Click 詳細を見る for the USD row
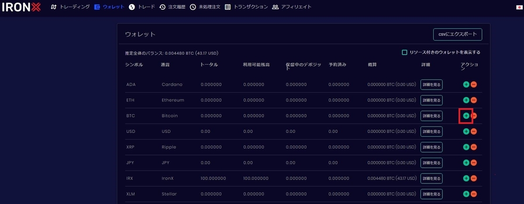The width and height of the screenshot is (524, 204). [431, 131]
